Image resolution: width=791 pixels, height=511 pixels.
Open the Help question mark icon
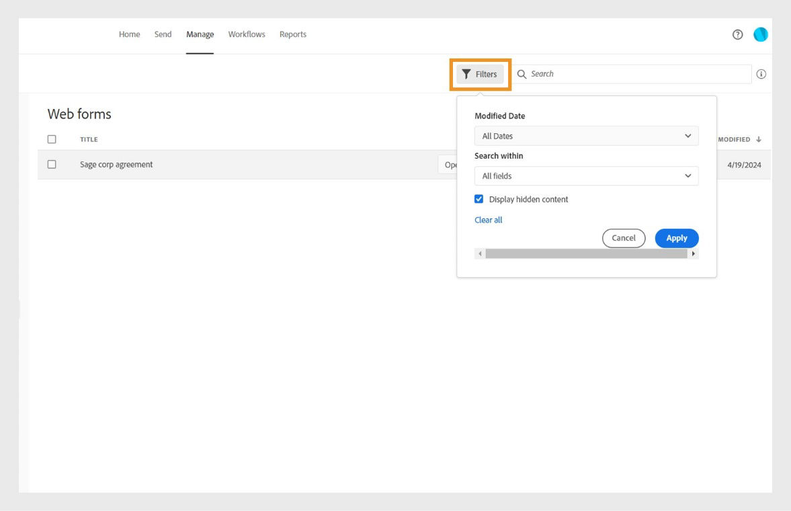pos(737,34)
